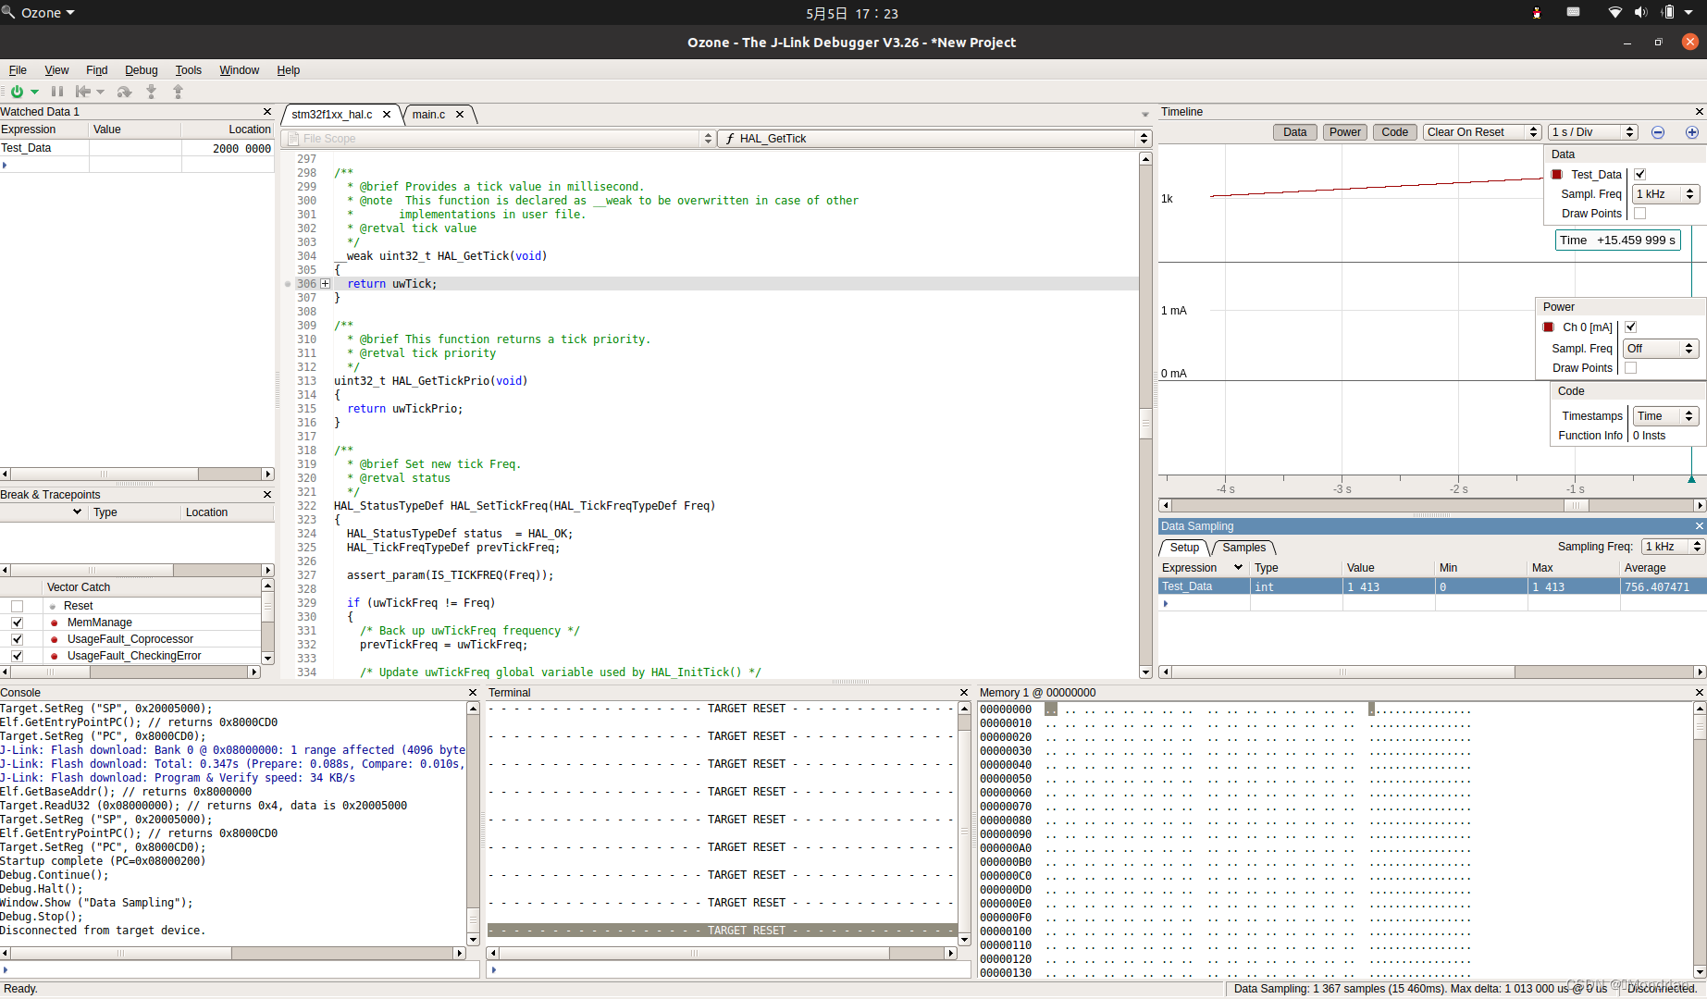This screenshot has width=1707, height=999.
Task: Click the step out up-arrow icon
Action: click(178, 92)
